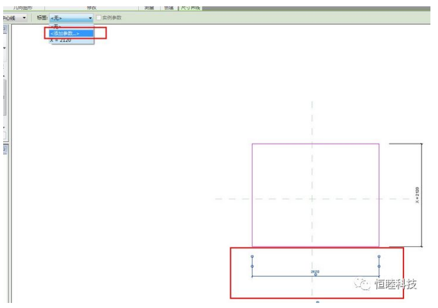438x308 pixels.
Task: Grab the text grip below the 2620 value
Action: [316, 275]
